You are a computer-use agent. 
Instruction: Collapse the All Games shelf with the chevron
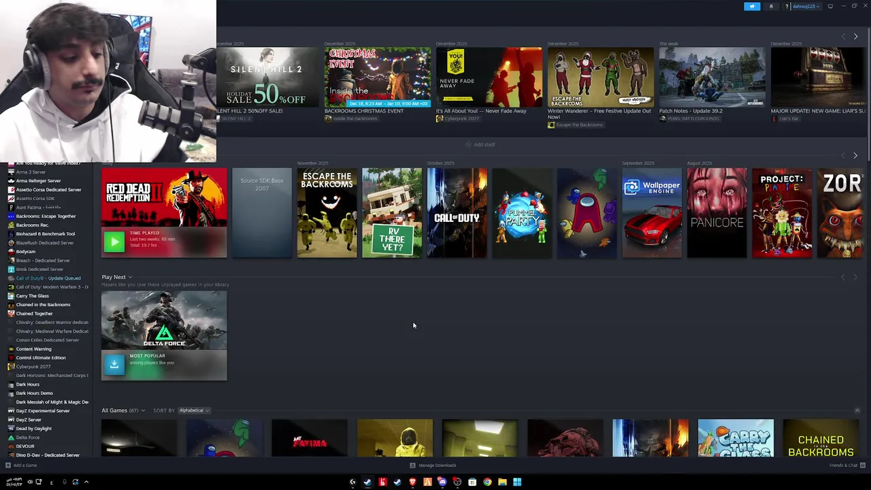pos(857,410)
